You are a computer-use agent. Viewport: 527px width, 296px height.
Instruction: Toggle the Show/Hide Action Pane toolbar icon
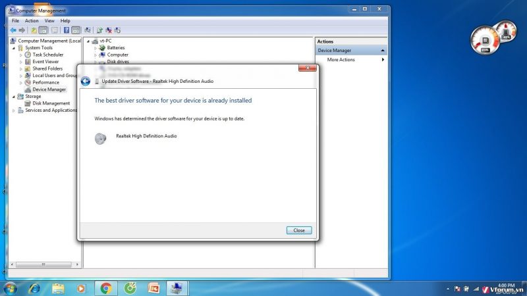[76, 30]
